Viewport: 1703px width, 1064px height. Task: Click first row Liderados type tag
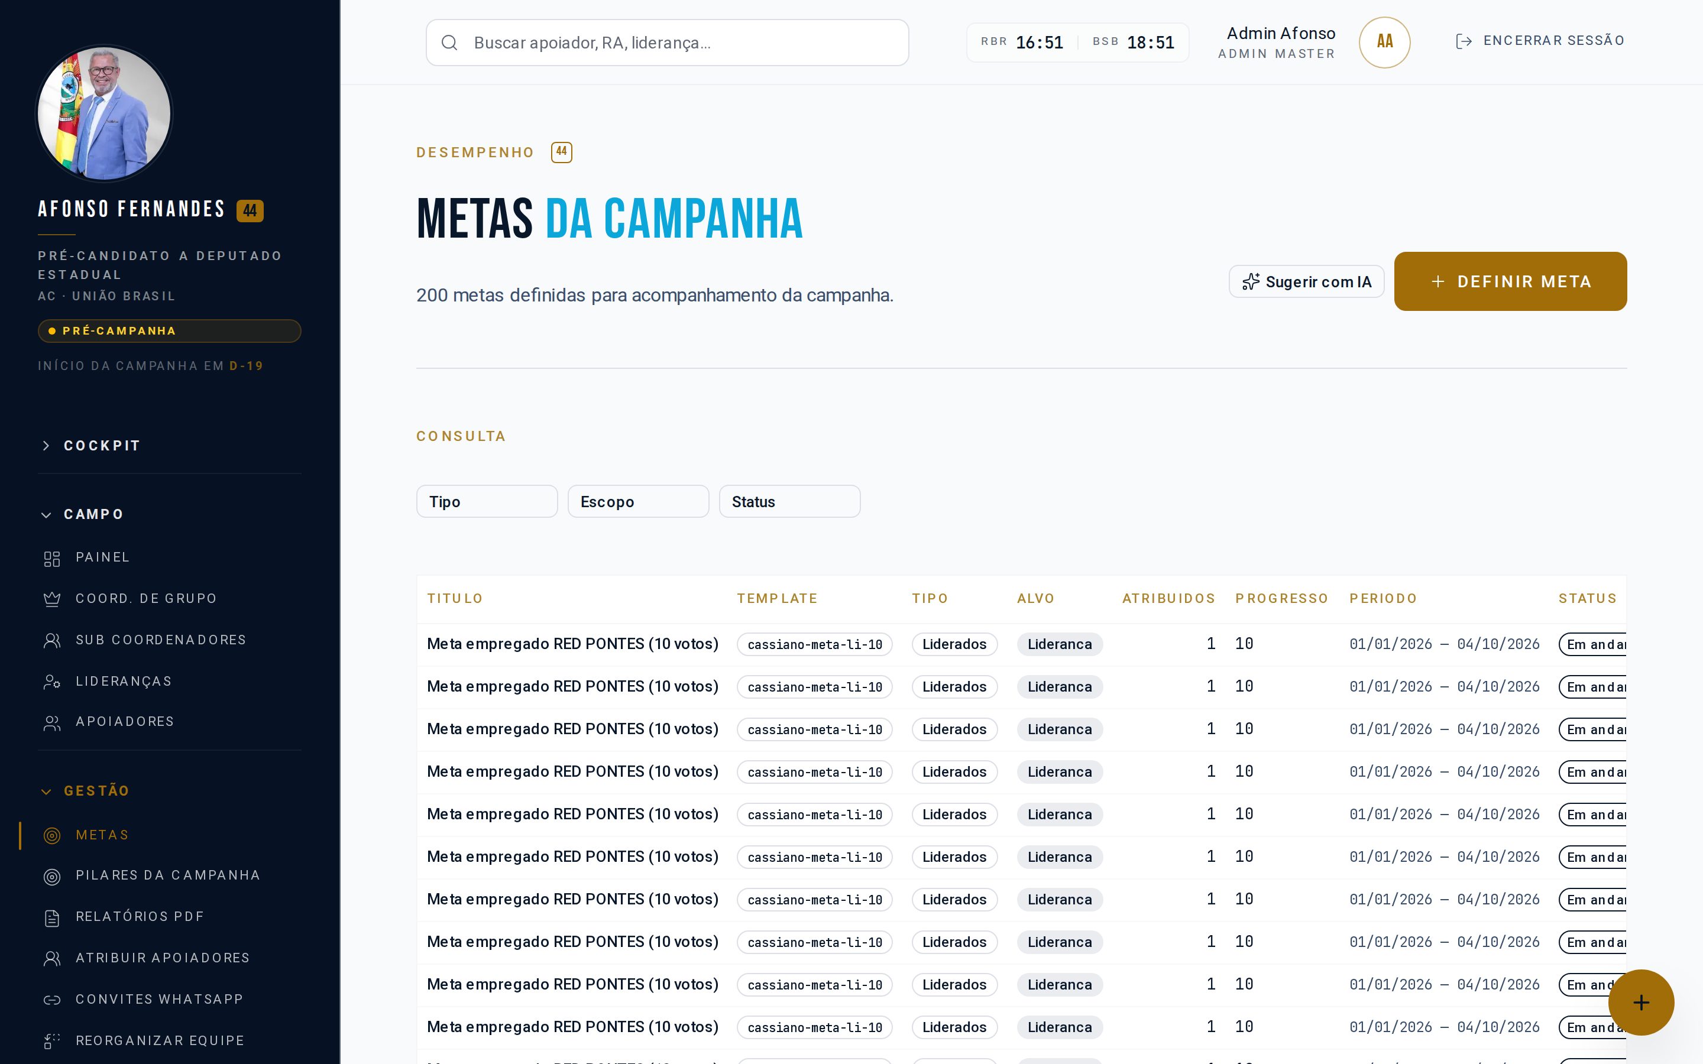point(954,644)
